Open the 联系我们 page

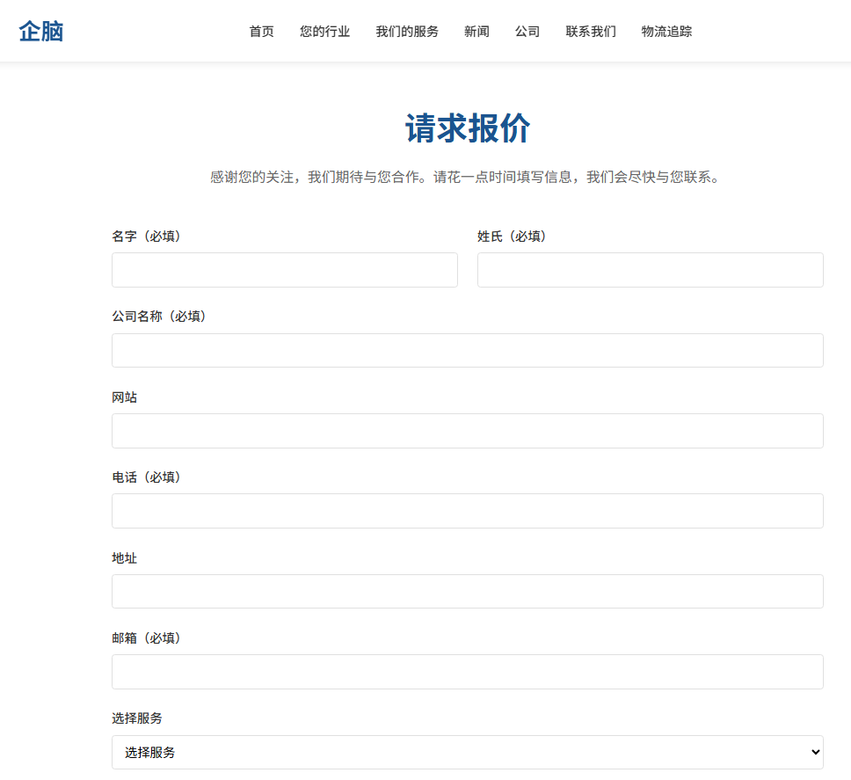591,32
